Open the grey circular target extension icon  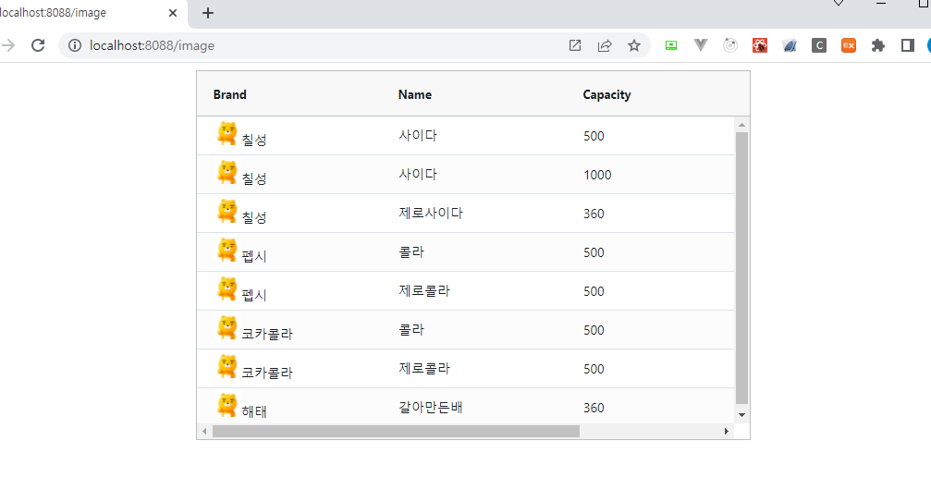tap(730, 45)
